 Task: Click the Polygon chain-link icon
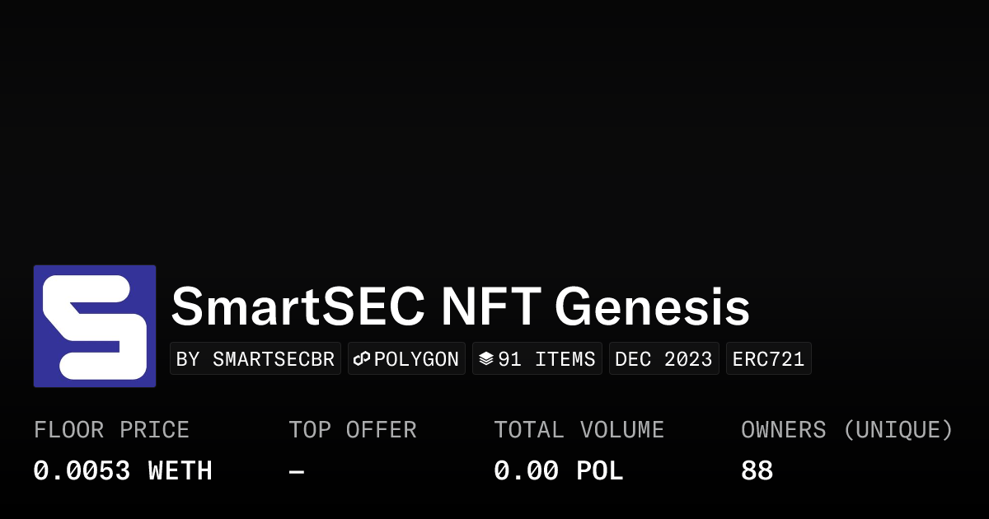tap(362, 359)
